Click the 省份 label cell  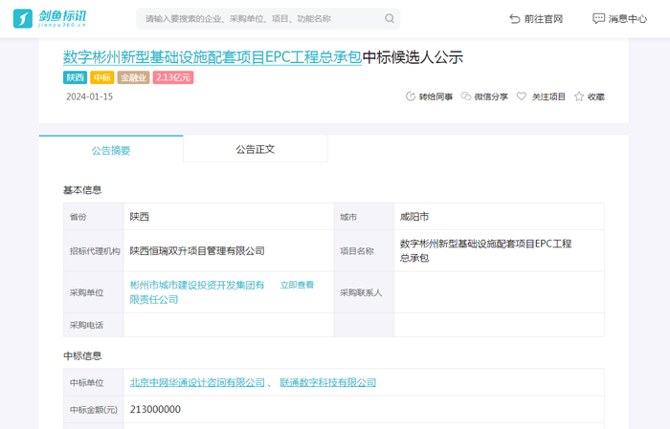(94, 217)
